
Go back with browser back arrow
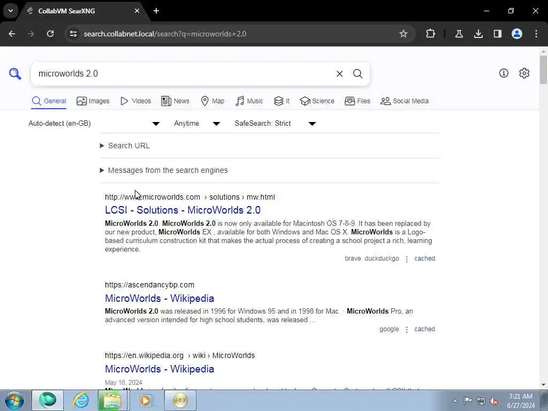click(x=12, y=34)
